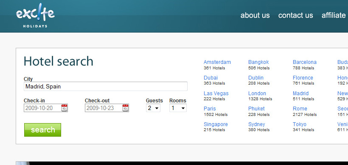
Task: Click the Excite Holidays logo
Action: (35, 16)
